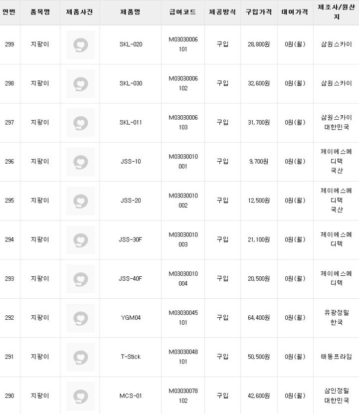Open the product photo in row 297
This screenshot has height=414, width=359.
(x=80, y=123)
